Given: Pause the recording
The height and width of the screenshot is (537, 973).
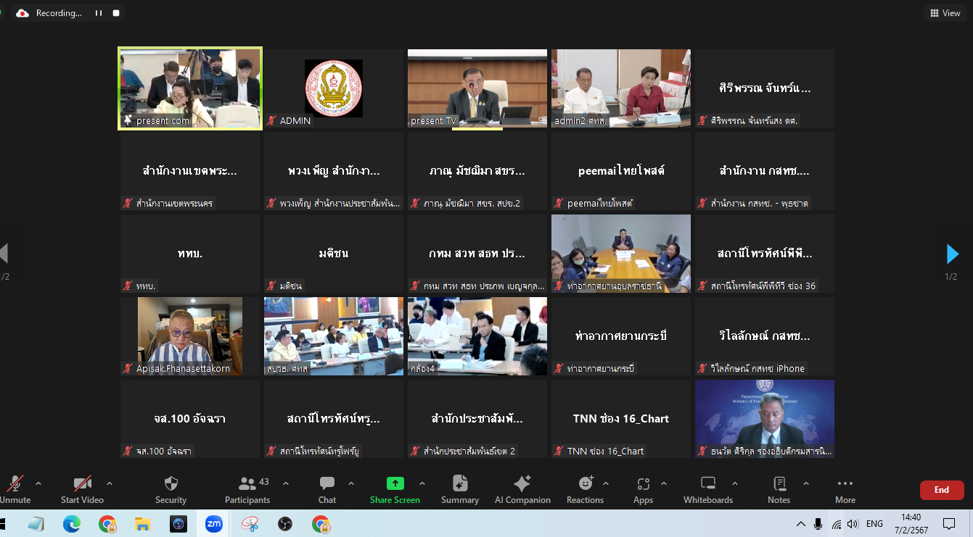Looking at the screenshot, I should click(x=99, y=13).
